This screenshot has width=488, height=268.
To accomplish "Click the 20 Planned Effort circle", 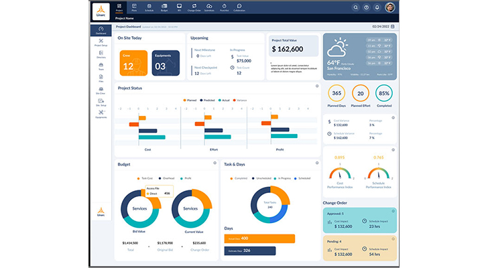I will [361, 93].
